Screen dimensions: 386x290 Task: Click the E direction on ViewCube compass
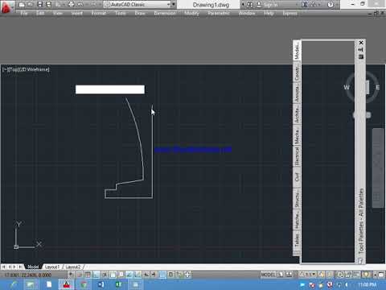click(377, 87)
